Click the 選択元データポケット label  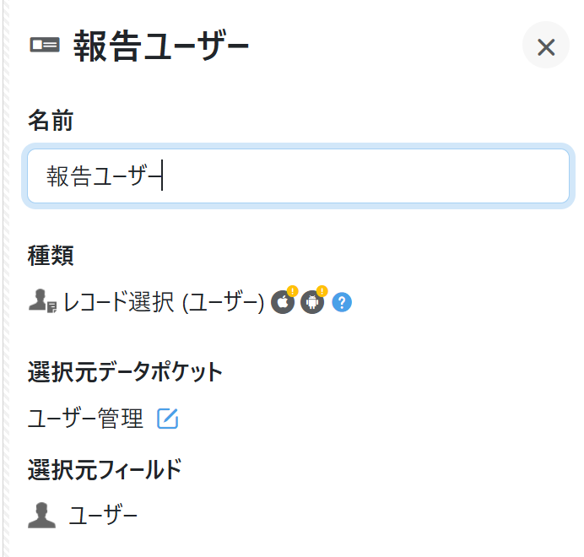click(x=126, y=371)
